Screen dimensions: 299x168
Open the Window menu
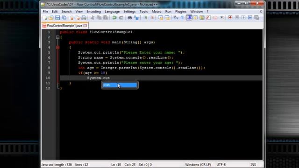tap(197, 11)
